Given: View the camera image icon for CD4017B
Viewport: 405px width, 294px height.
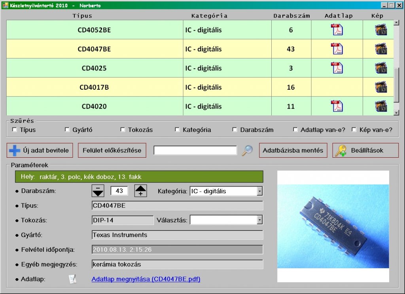Looking at the screenshot, I should click(381, 87).
